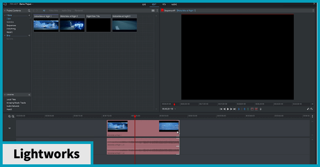
Task: Open the Demo Project dropdown
Action: [x=27, y=4]
